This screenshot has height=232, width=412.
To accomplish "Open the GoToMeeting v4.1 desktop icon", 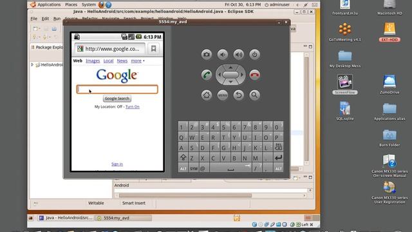I will [x=345, y=32].
